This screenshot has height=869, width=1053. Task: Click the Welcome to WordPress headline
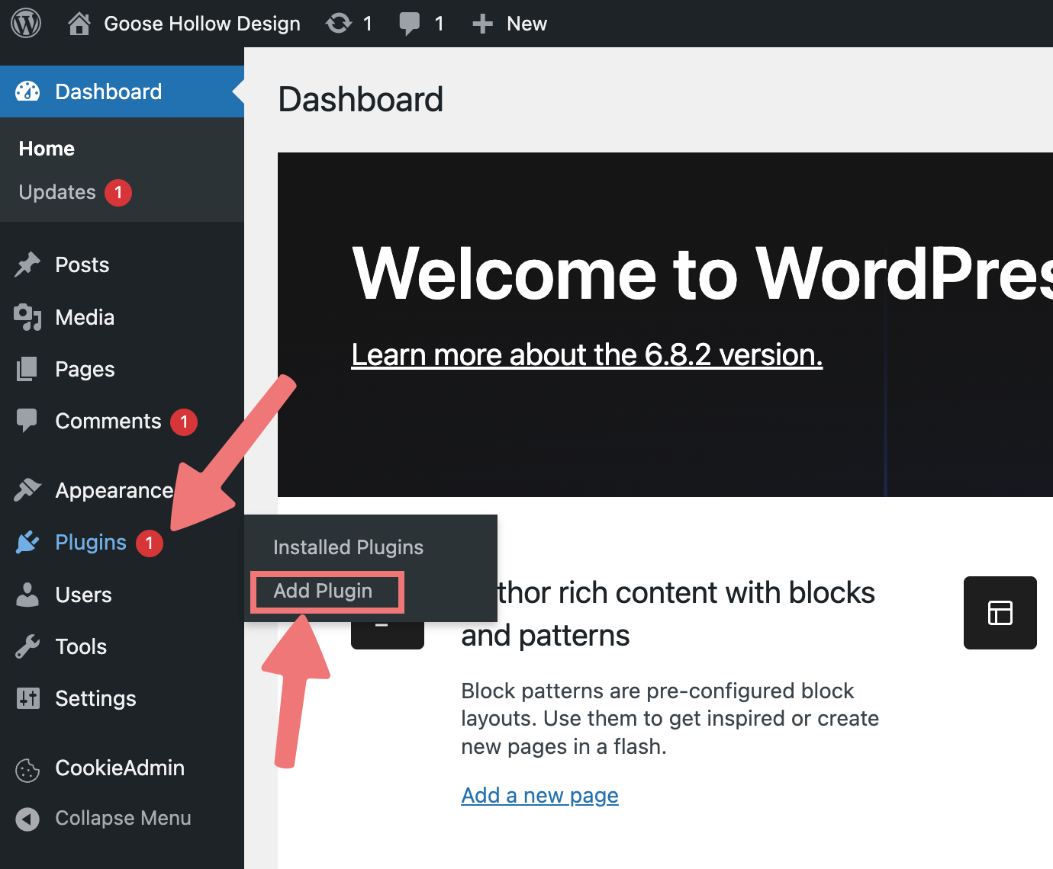tap(703, 273)
